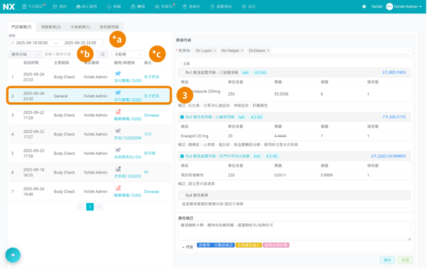
Task: Click the yellow pharmacy note tag
Action: [x=249, y=245]
